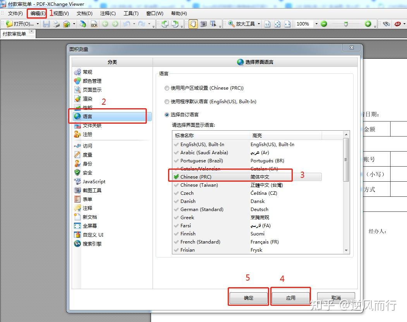Click the 标准名称 column header
This screenshot has width=407, height=322.
click(x=211, y=135)
